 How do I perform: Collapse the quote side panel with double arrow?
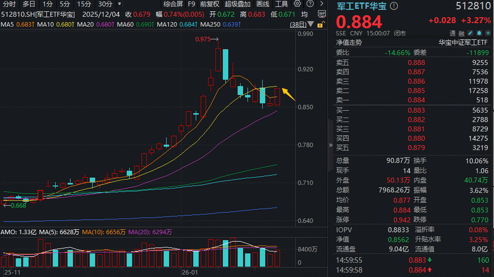click(331, 145)
